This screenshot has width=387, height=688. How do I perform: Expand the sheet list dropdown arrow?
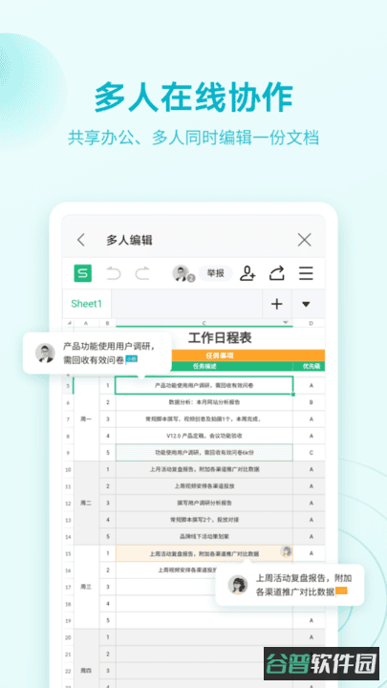(x=307, y=304)
